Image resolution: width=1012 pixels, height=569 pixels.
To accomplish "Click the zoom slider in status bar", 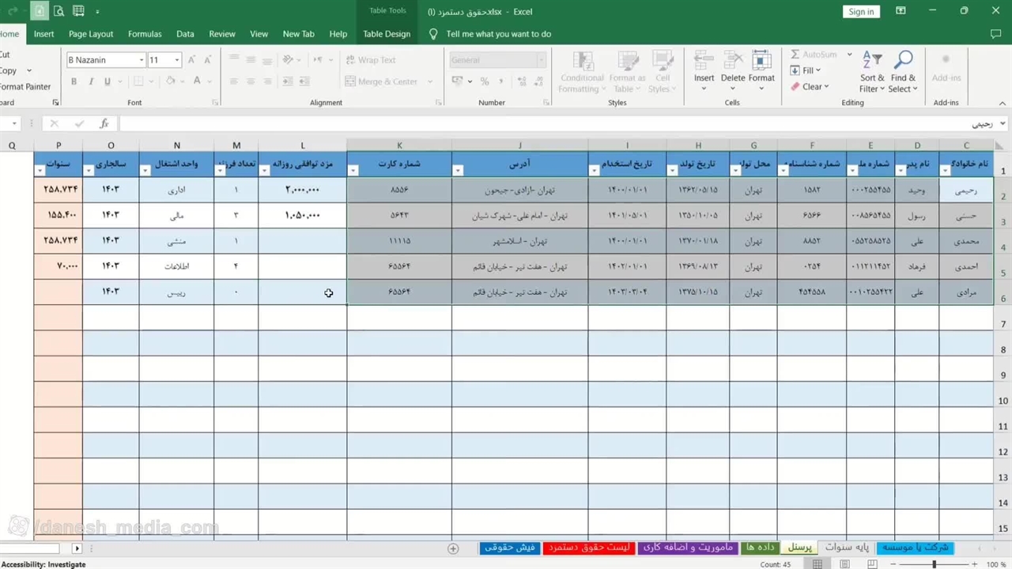I will pyautogui.click(x=934, y=564).
